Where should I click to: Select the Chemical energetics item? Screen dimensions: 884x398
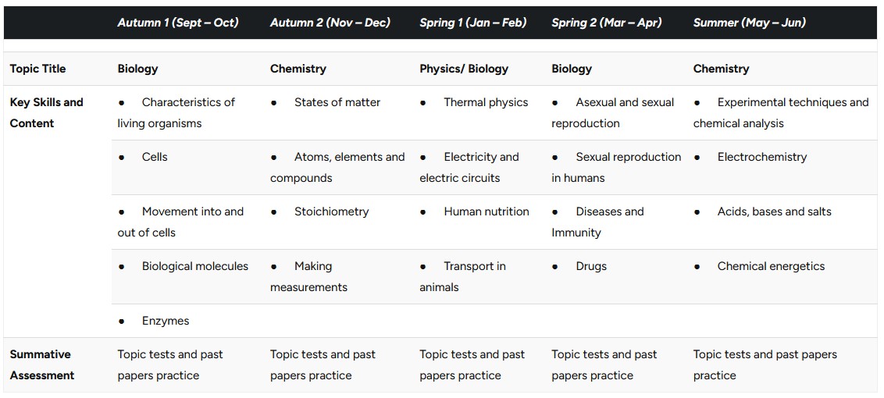click(x=772, y=266)
